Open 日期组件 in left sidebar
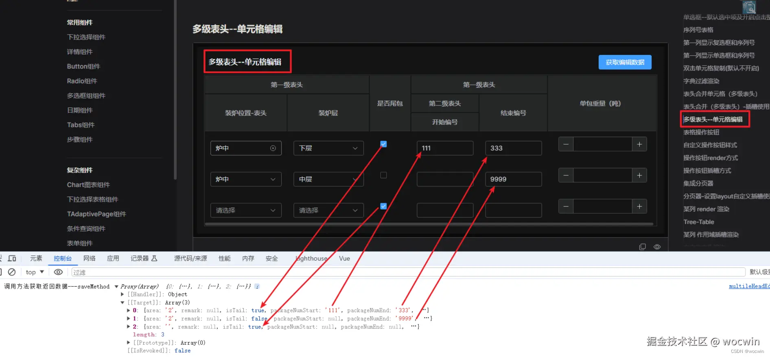Image resolution: width=770 pixels, height=357 pixels. coord(80,110)
